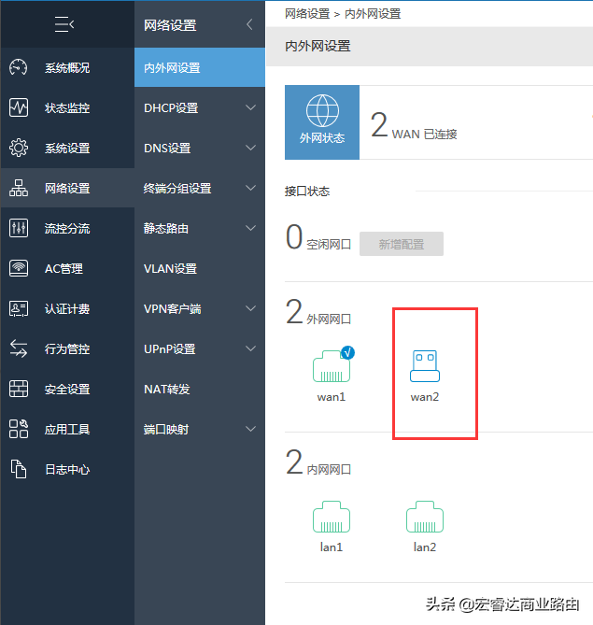Click the 流控分流 sliders icon

(19, 228)
